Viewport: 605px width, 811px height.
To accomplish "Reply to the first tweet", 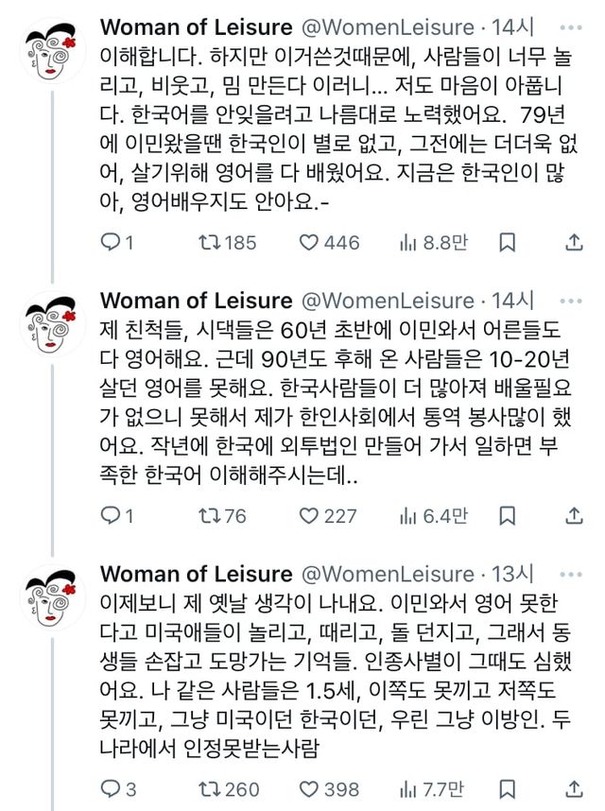I will (111, 243).
